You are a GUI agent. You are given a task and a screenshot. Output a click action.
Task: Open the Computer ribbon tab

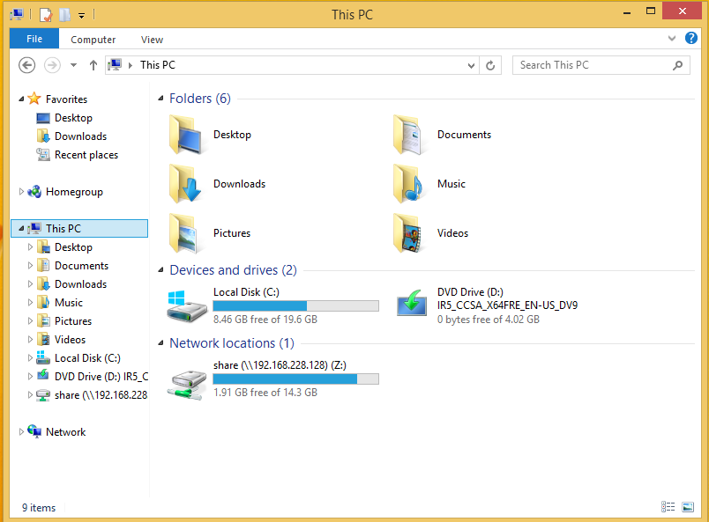[x=93, y=39]
